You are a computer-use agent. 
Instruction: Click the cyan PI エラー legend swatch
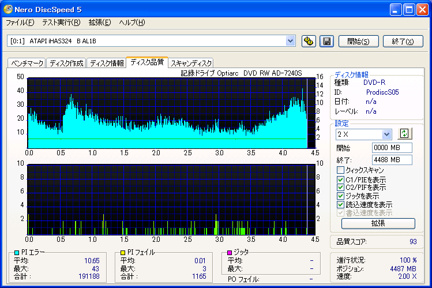(17, 252)
